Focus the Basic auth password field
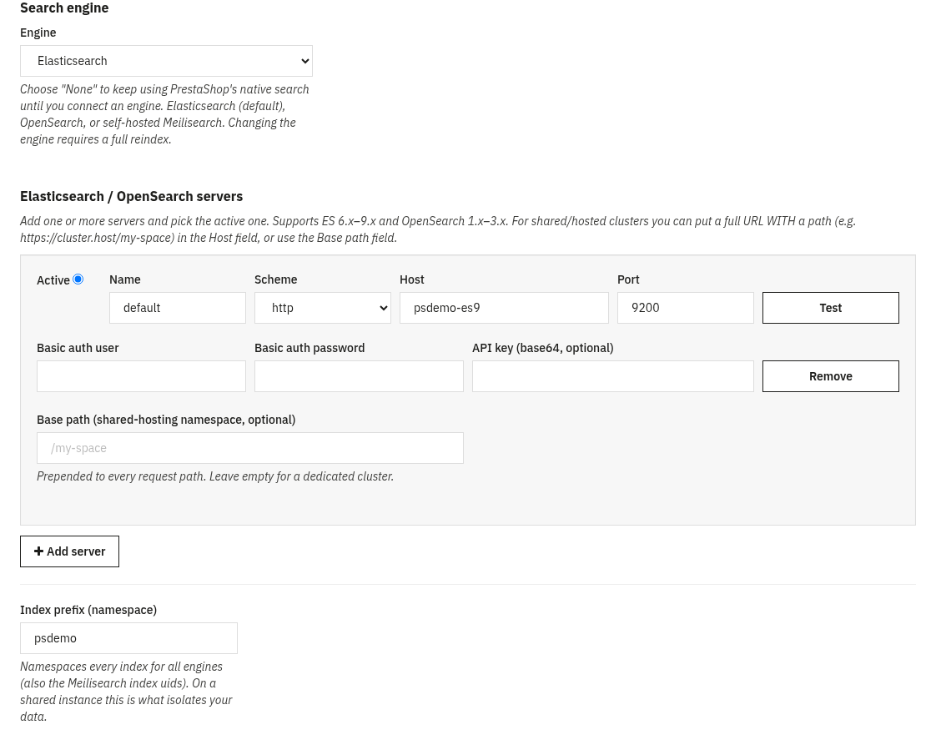 359,376
